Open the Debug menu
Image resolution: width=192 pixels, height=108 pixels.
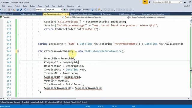pos(32,6)
